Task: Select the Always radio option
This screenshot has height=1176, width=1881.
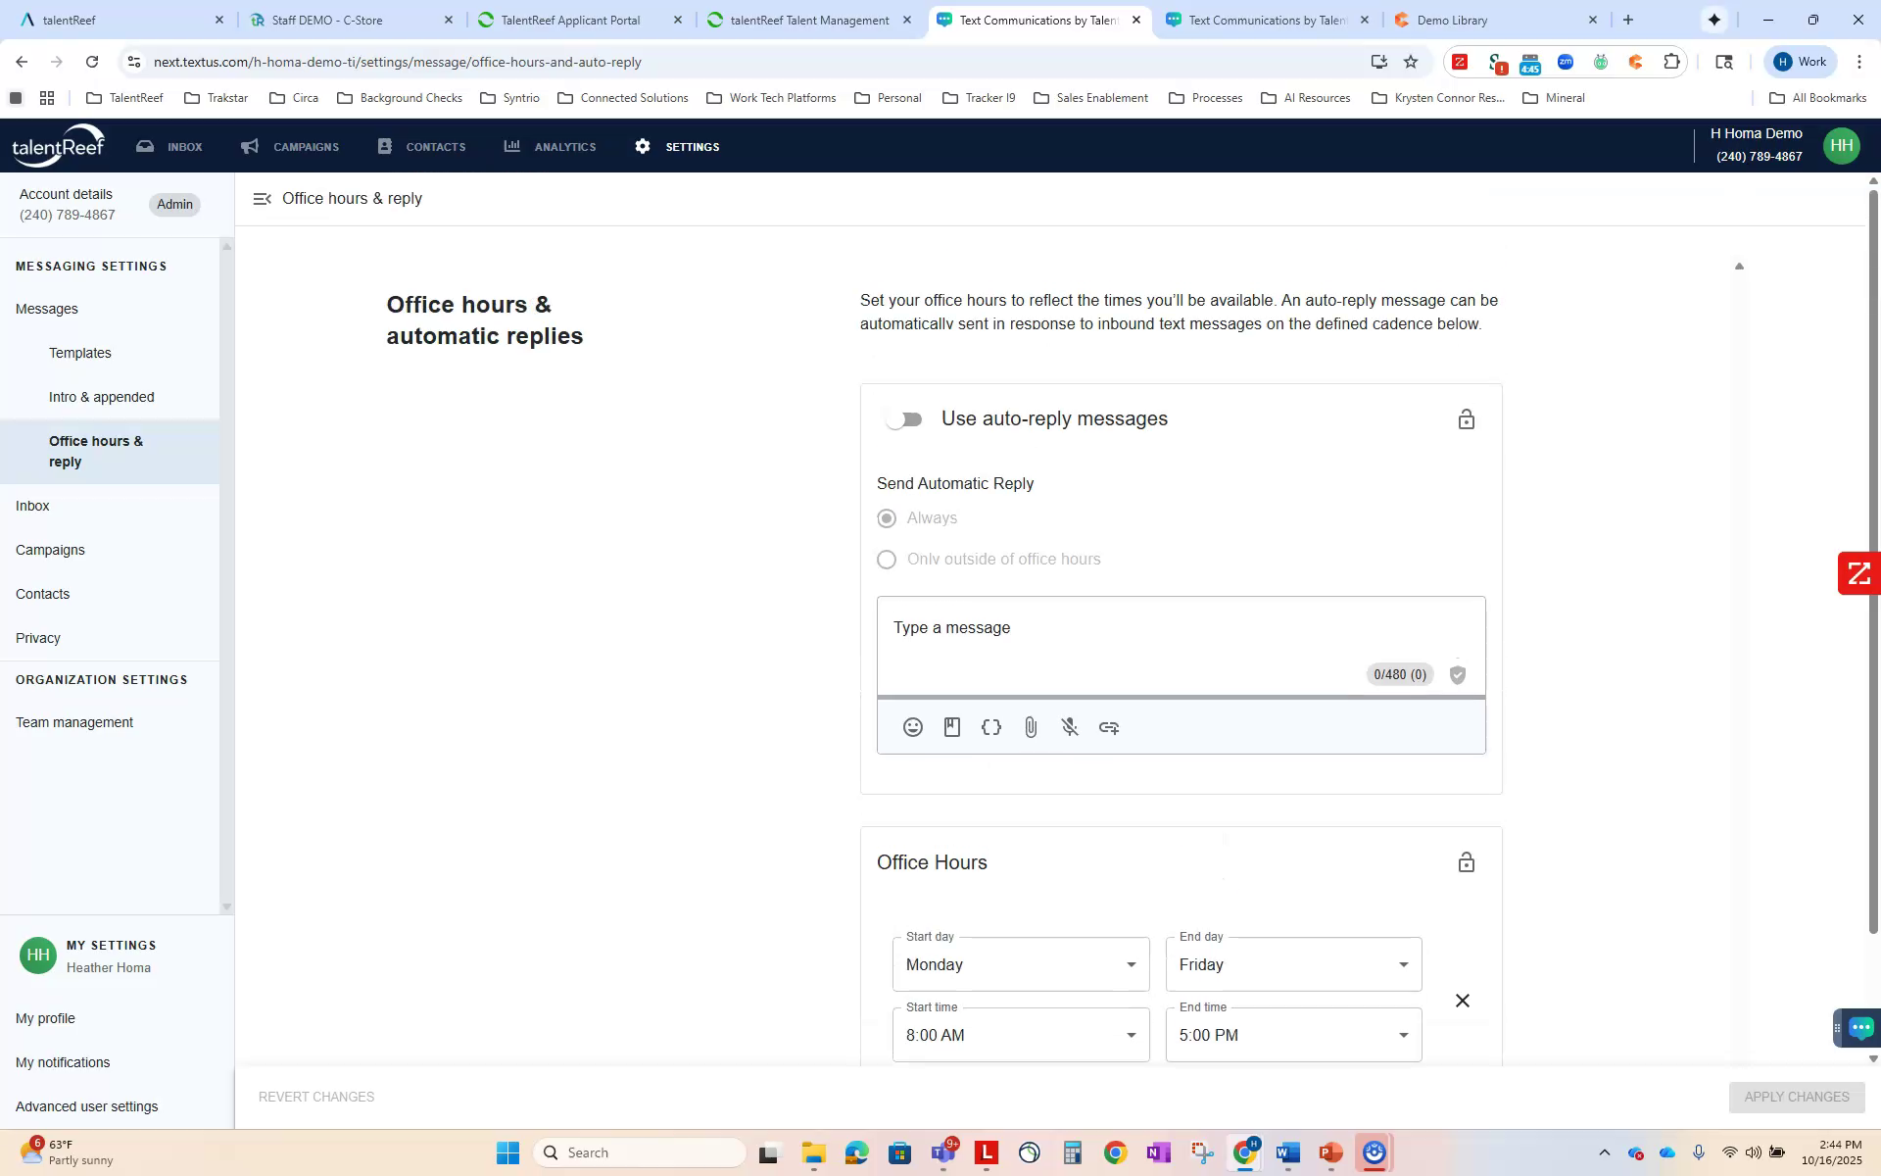Action: 887,517
